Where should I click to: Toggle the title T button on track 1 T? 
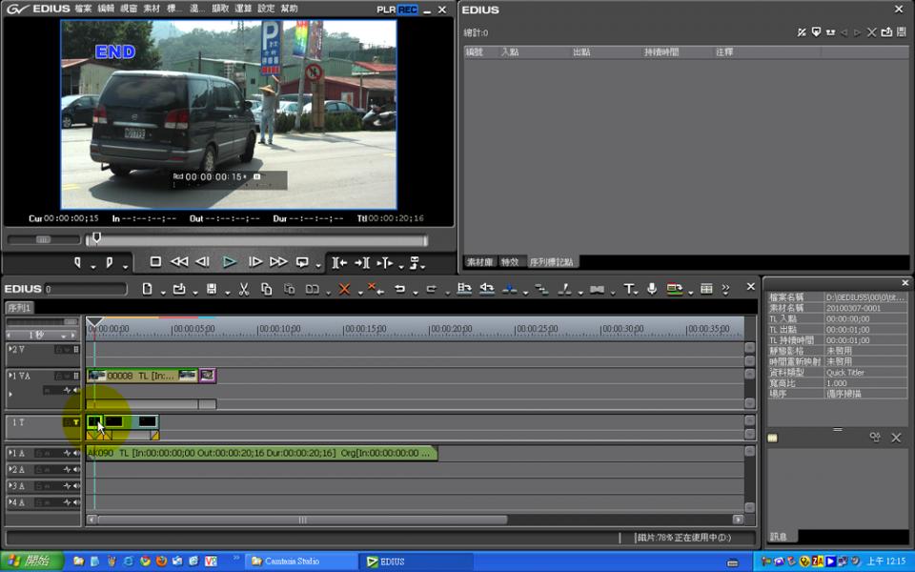coord(75,422)
